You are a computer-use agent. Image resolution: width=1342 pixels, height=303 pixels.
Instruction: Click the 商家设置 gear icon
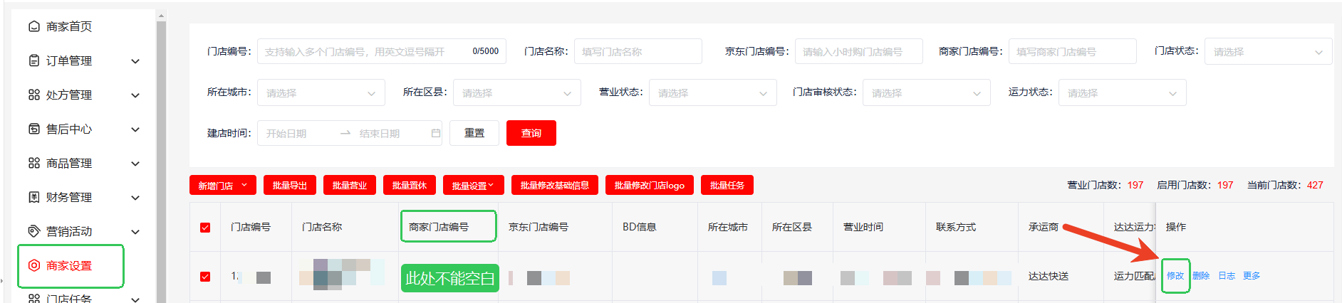click(33, 265)
